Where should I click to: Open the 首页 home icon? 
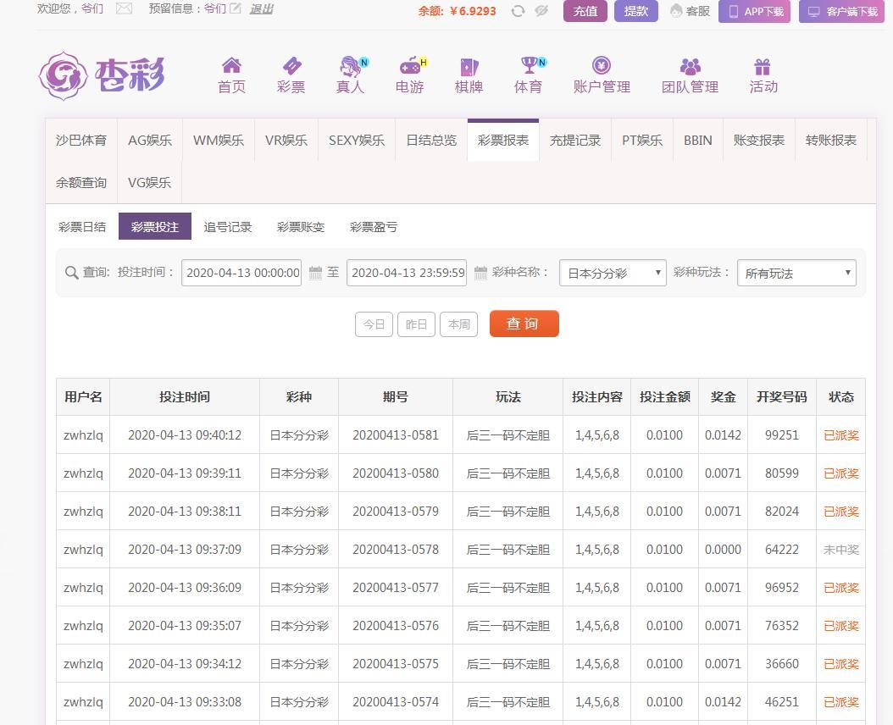[231, 66]
